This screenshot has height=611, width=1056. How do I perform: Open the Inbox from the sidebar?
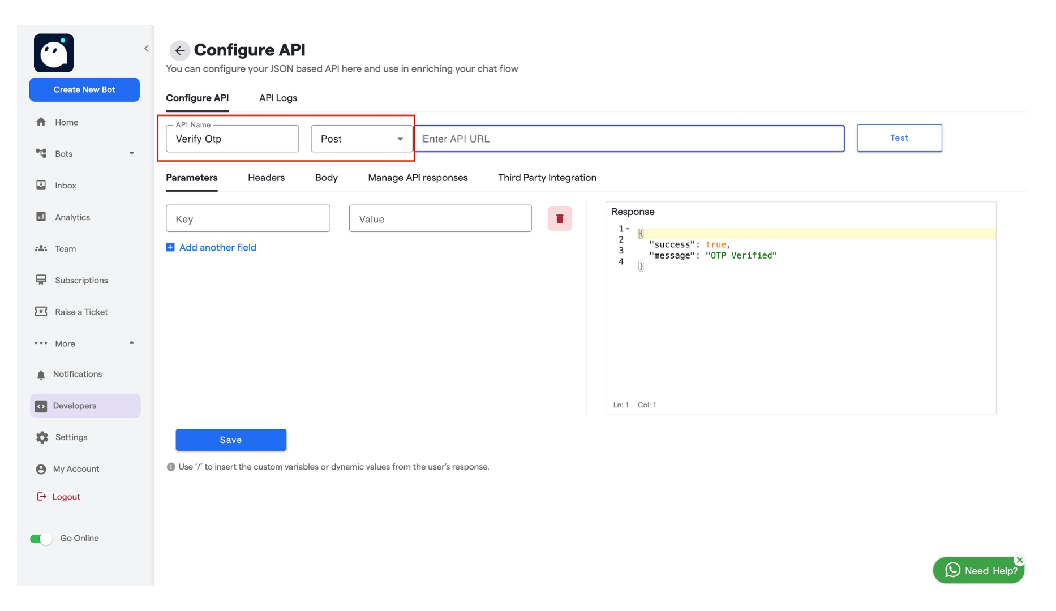point(66,185)
